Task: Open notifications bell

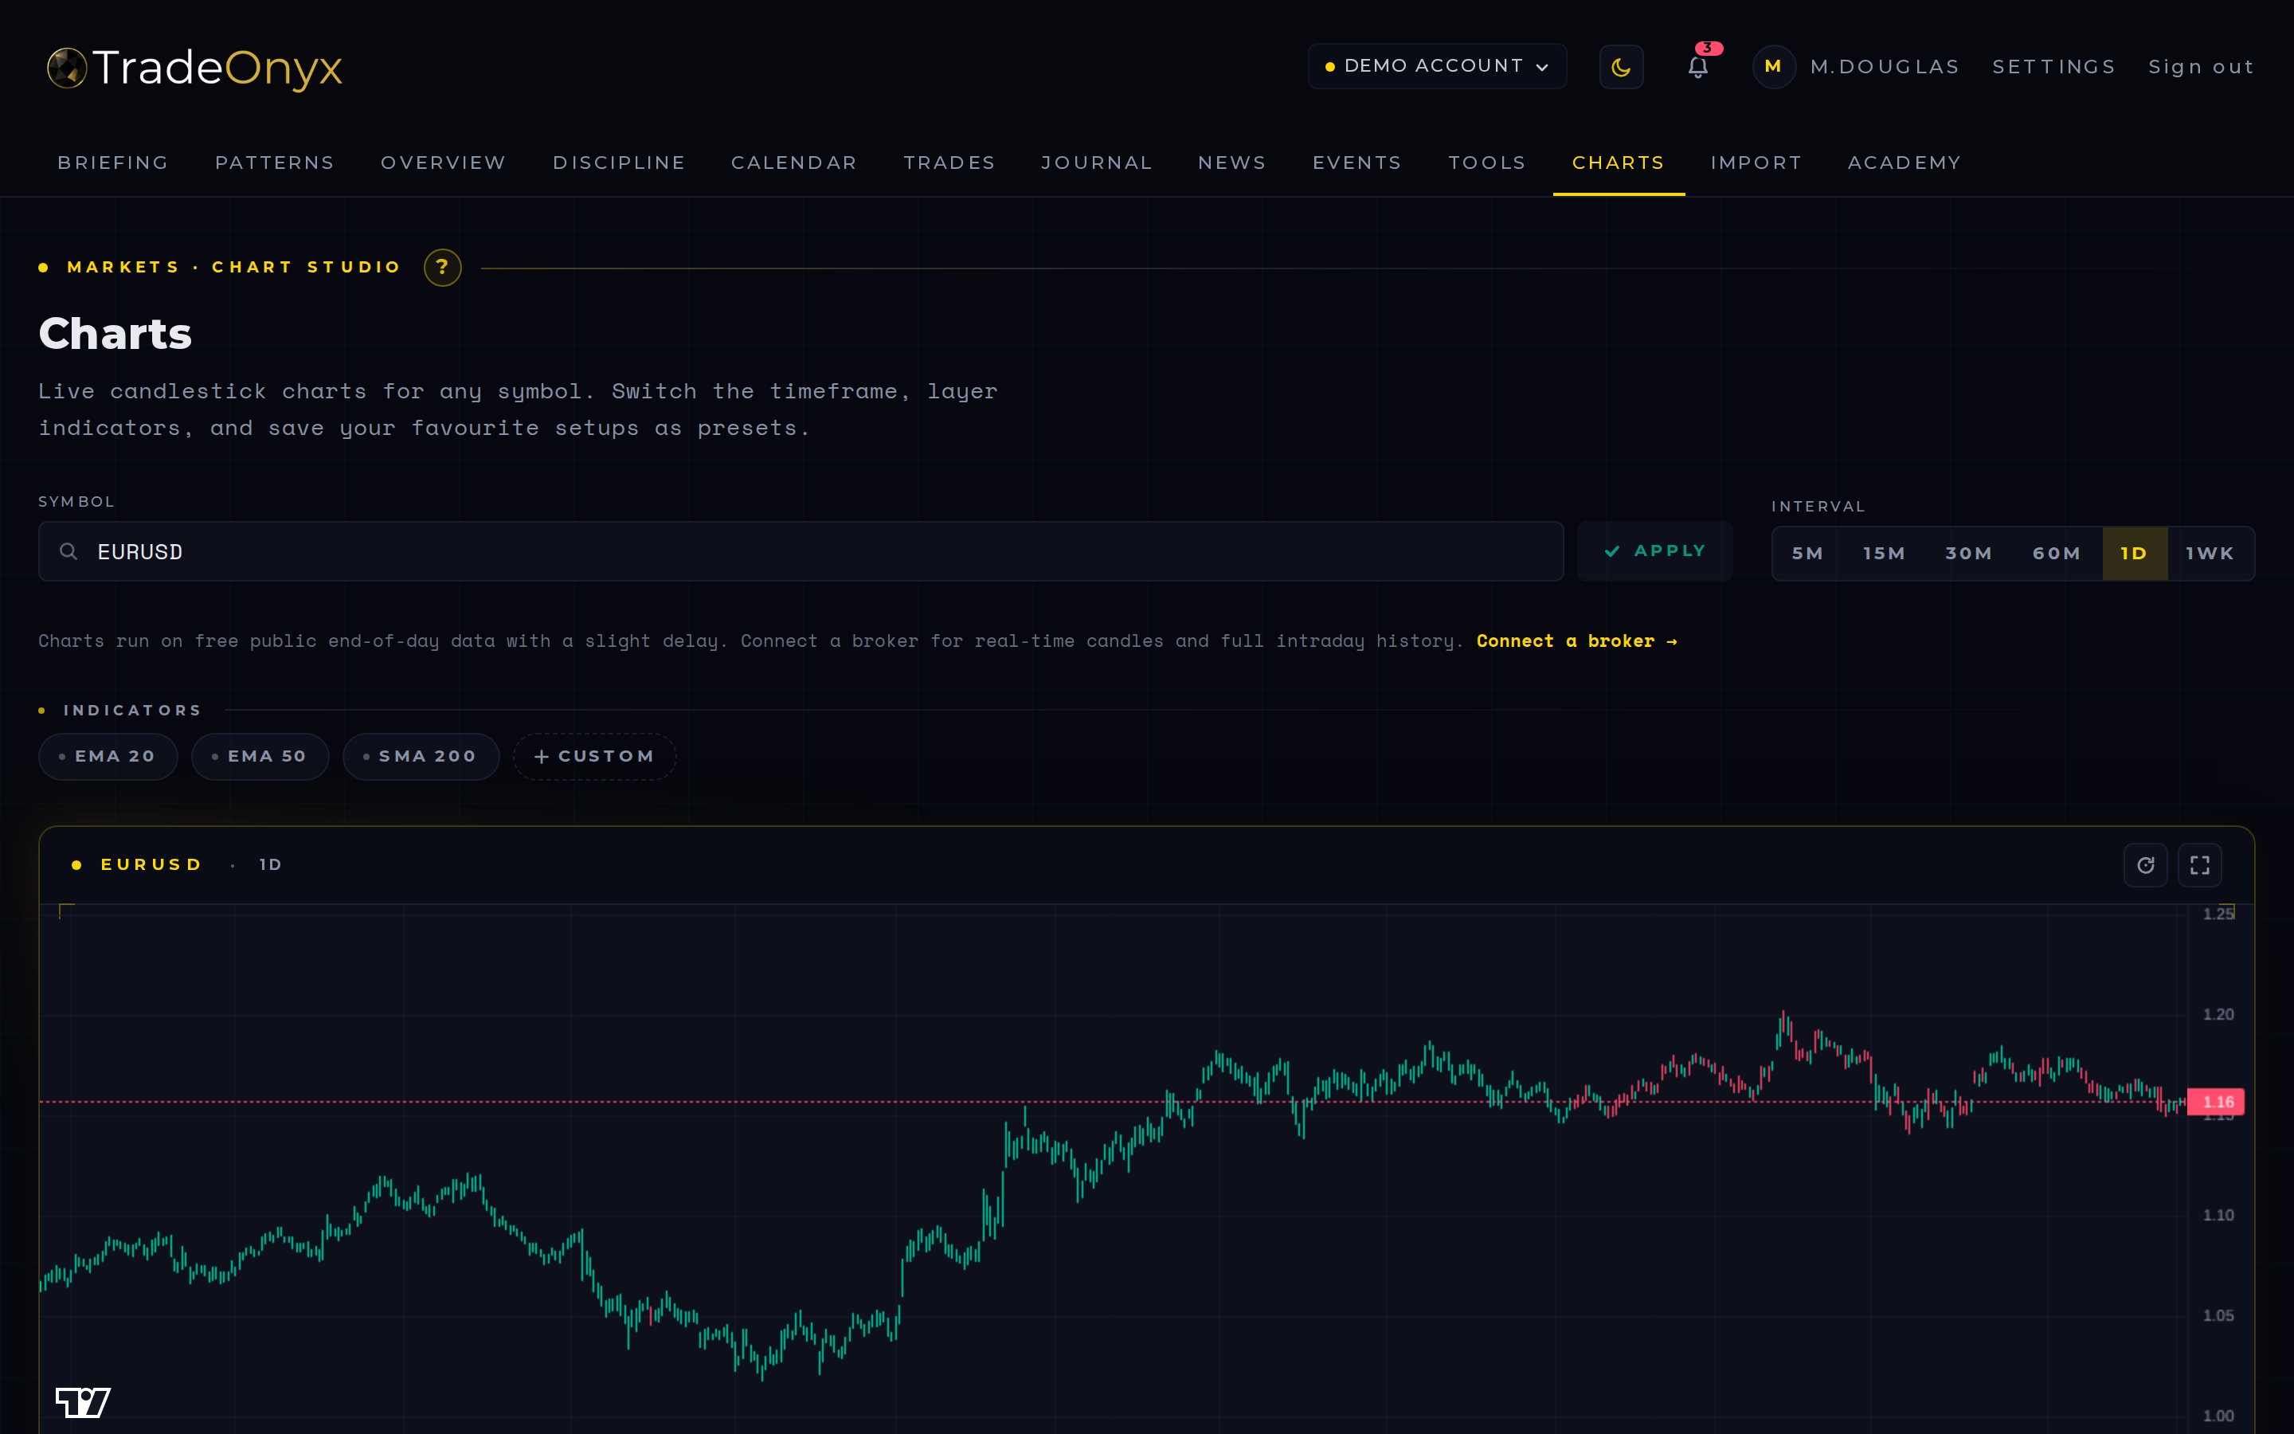Action: point(1697,66)
